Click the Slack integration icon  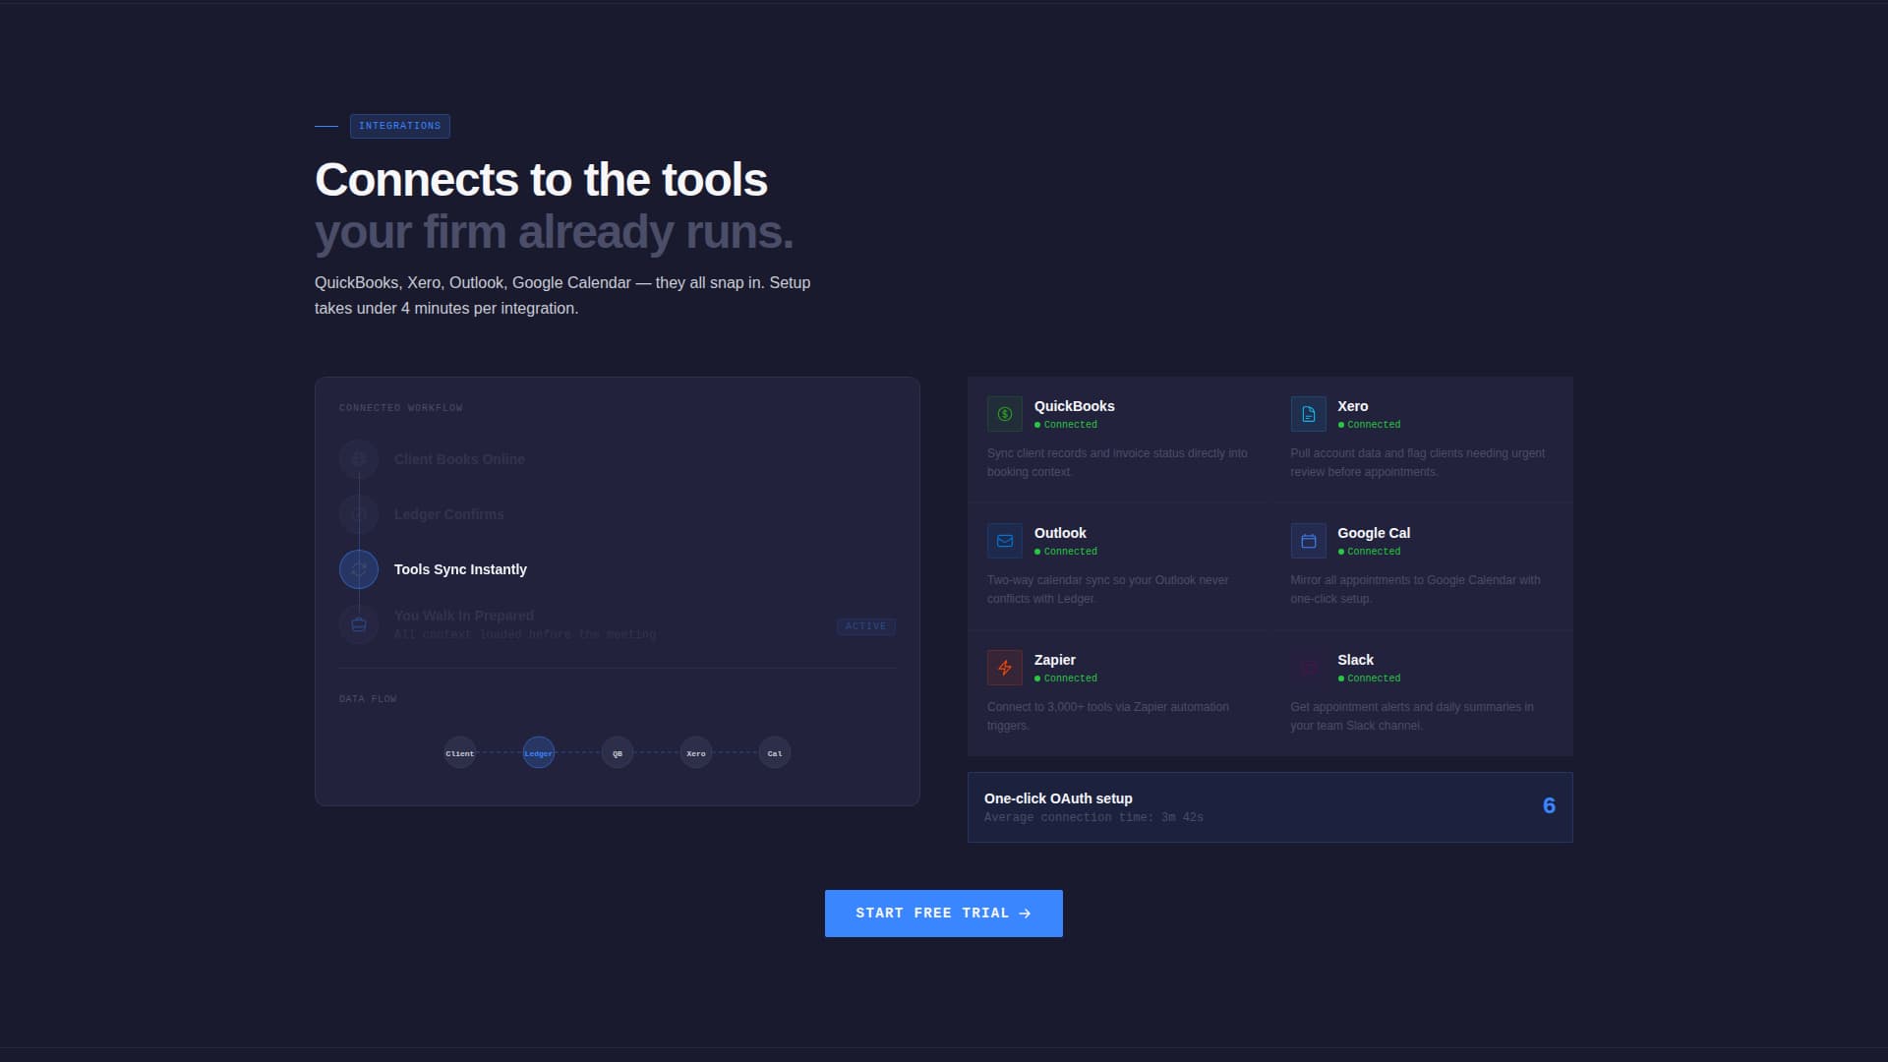(x=1308, y=668)
